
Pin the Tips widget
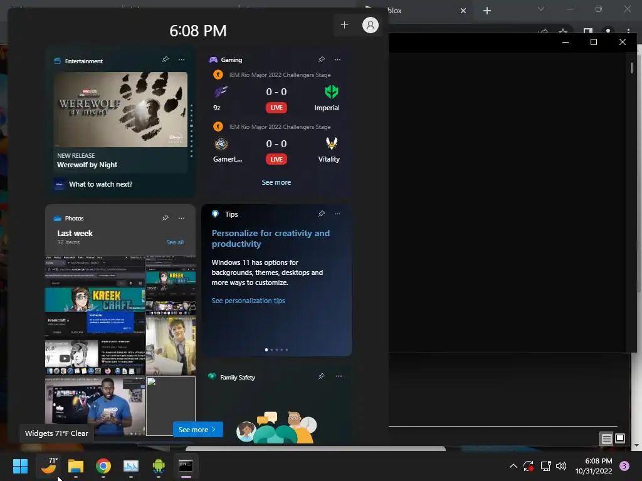(322, 214)
